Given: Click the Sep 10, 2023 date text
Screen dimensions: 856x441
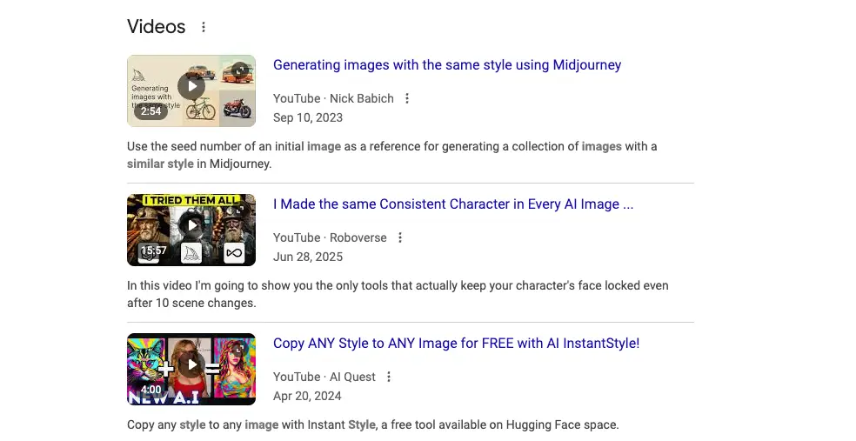Looking at the screenshot, I should 308,117.
